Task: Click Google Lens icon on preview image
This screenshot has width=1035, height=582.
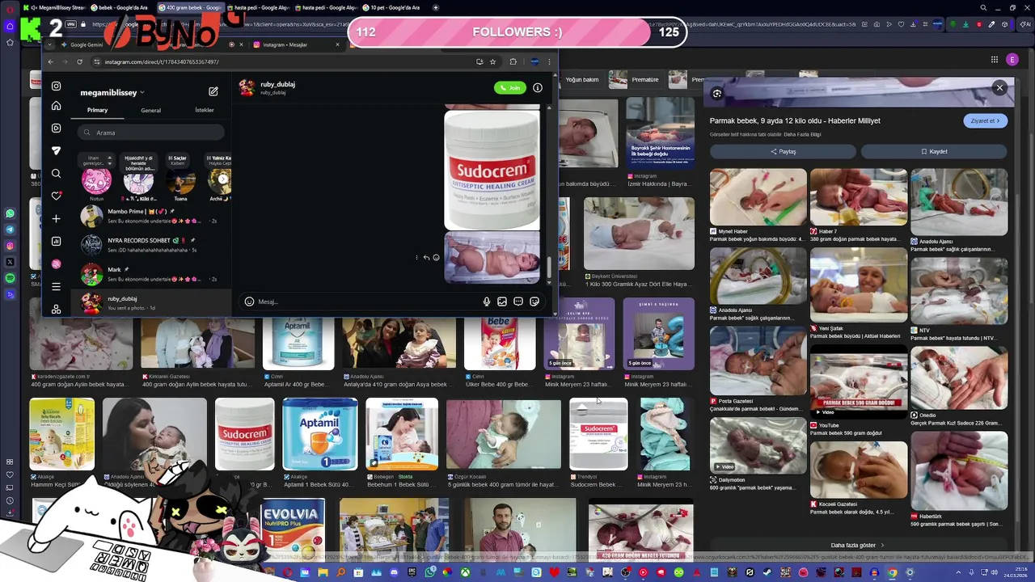Action: pos(716,94)
